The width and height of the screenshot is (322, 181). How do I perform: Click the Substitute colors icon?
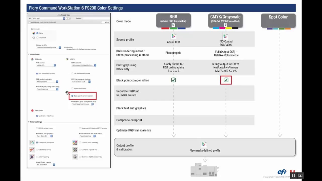click(x=32, y=150)
